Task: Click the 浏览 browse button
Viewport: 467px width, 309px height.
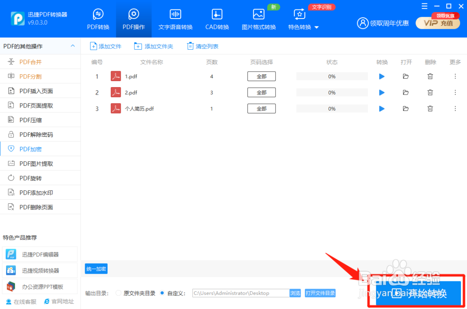Action: (x=295, y=293)
